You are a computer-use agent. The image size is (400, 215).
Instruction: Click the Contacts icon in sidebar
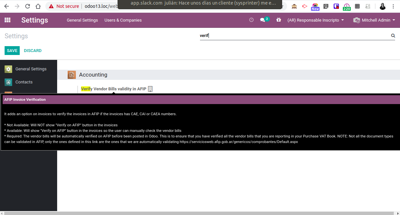point(9,82)
